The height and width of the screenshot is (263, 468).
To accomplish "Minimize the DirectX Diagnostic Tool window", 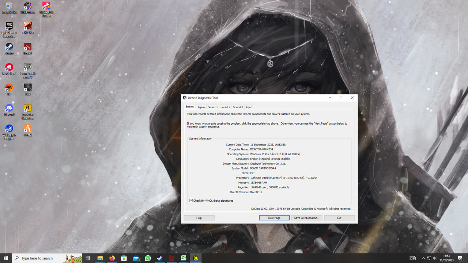I will pyautogui.click(x=330, y=98).
